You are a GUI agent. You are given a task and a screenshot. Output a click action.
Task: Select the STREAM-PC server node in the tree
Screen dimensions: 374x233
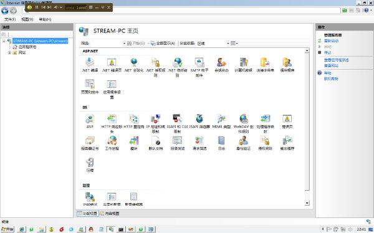[41, 41]
